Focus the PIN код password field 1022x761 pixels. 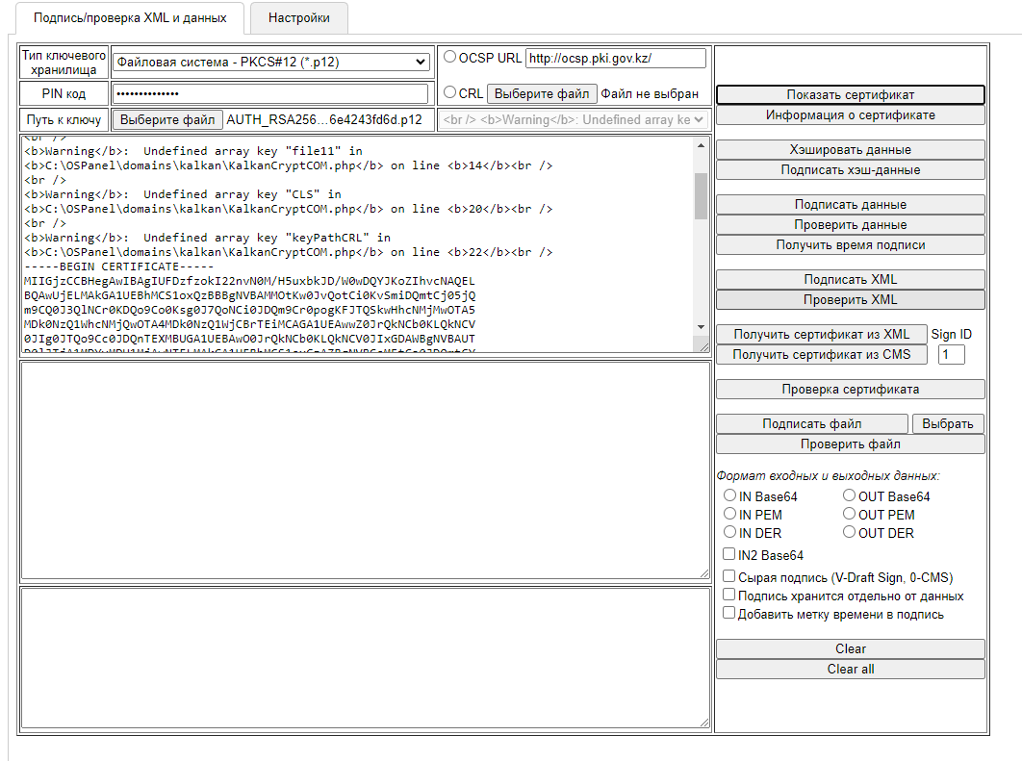click(270, 94)
